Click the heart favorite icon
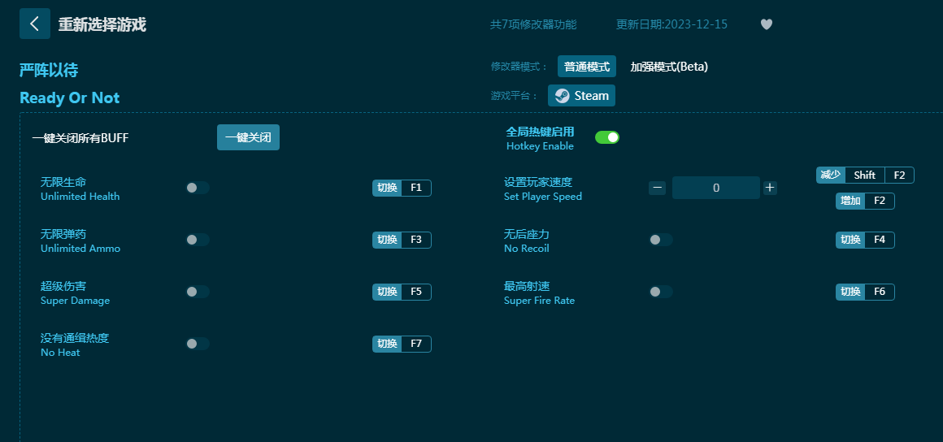Image resolution: width=943 pixels, height=442 pixels. point(766,24)
